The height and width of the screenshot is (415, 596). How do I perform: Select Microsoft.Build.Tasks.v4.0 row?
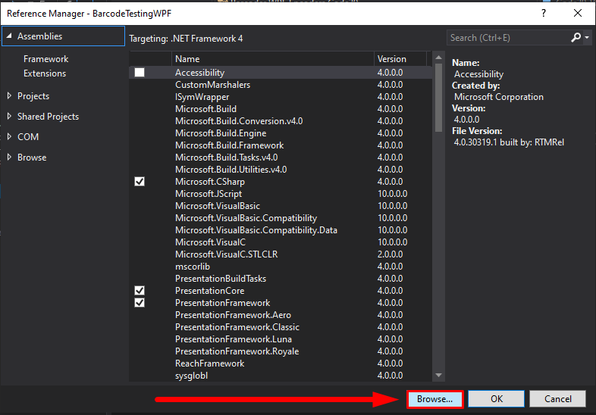(x=281, y=158)
